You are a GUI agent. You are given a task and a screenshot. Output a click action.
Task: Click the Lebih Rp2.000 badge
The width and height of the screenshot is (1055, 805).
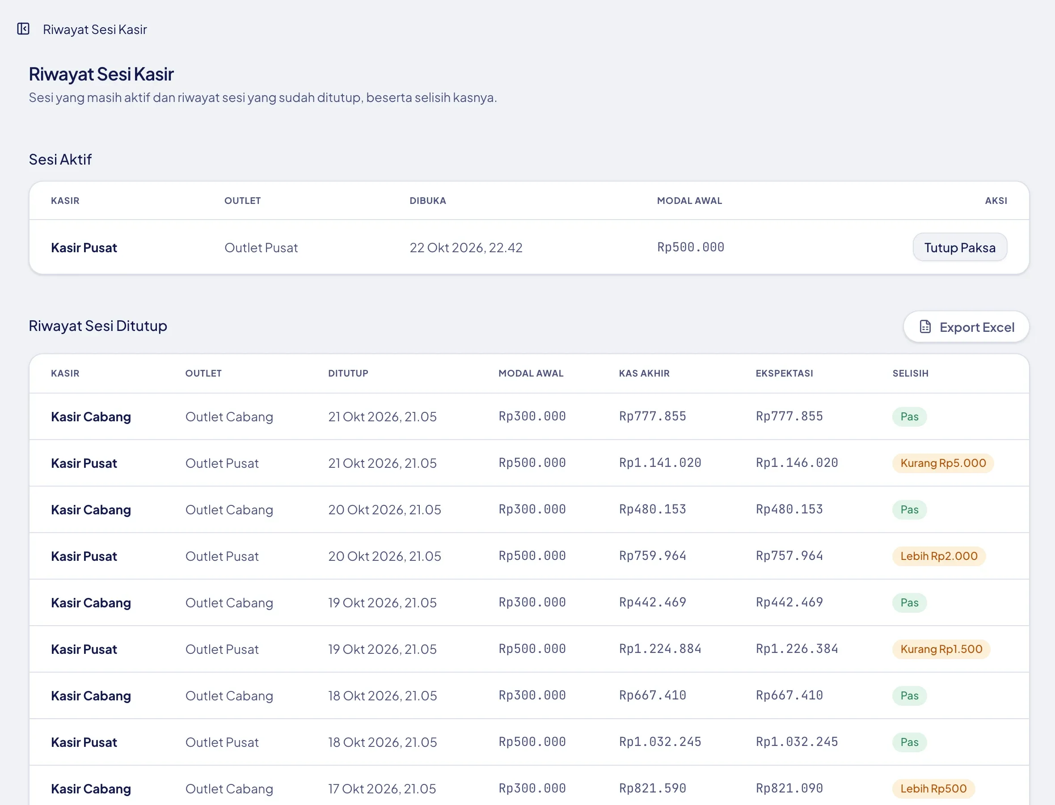click(939, 556)
